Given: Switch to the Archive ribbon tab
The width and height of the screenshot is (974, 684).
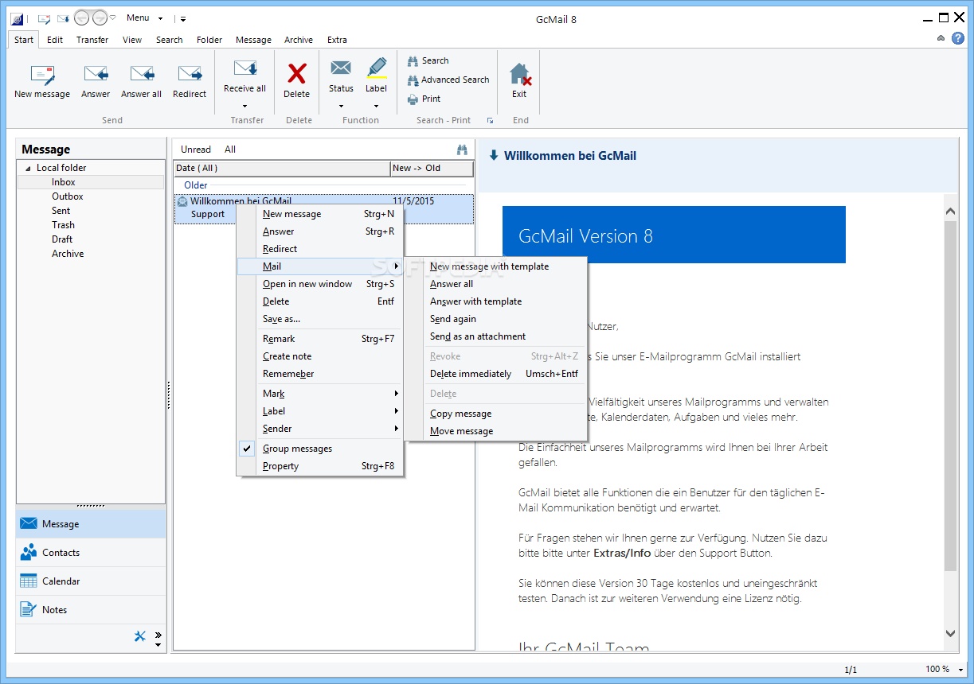Looking at the screenshot, I should click(x=299, y=40).
